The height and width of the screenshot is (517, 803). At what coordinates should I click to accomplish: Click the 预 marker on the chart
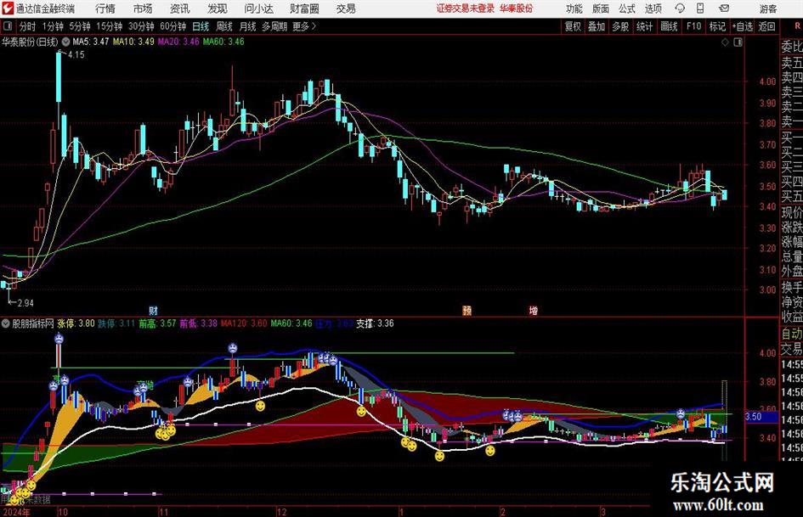pos(467,310)
